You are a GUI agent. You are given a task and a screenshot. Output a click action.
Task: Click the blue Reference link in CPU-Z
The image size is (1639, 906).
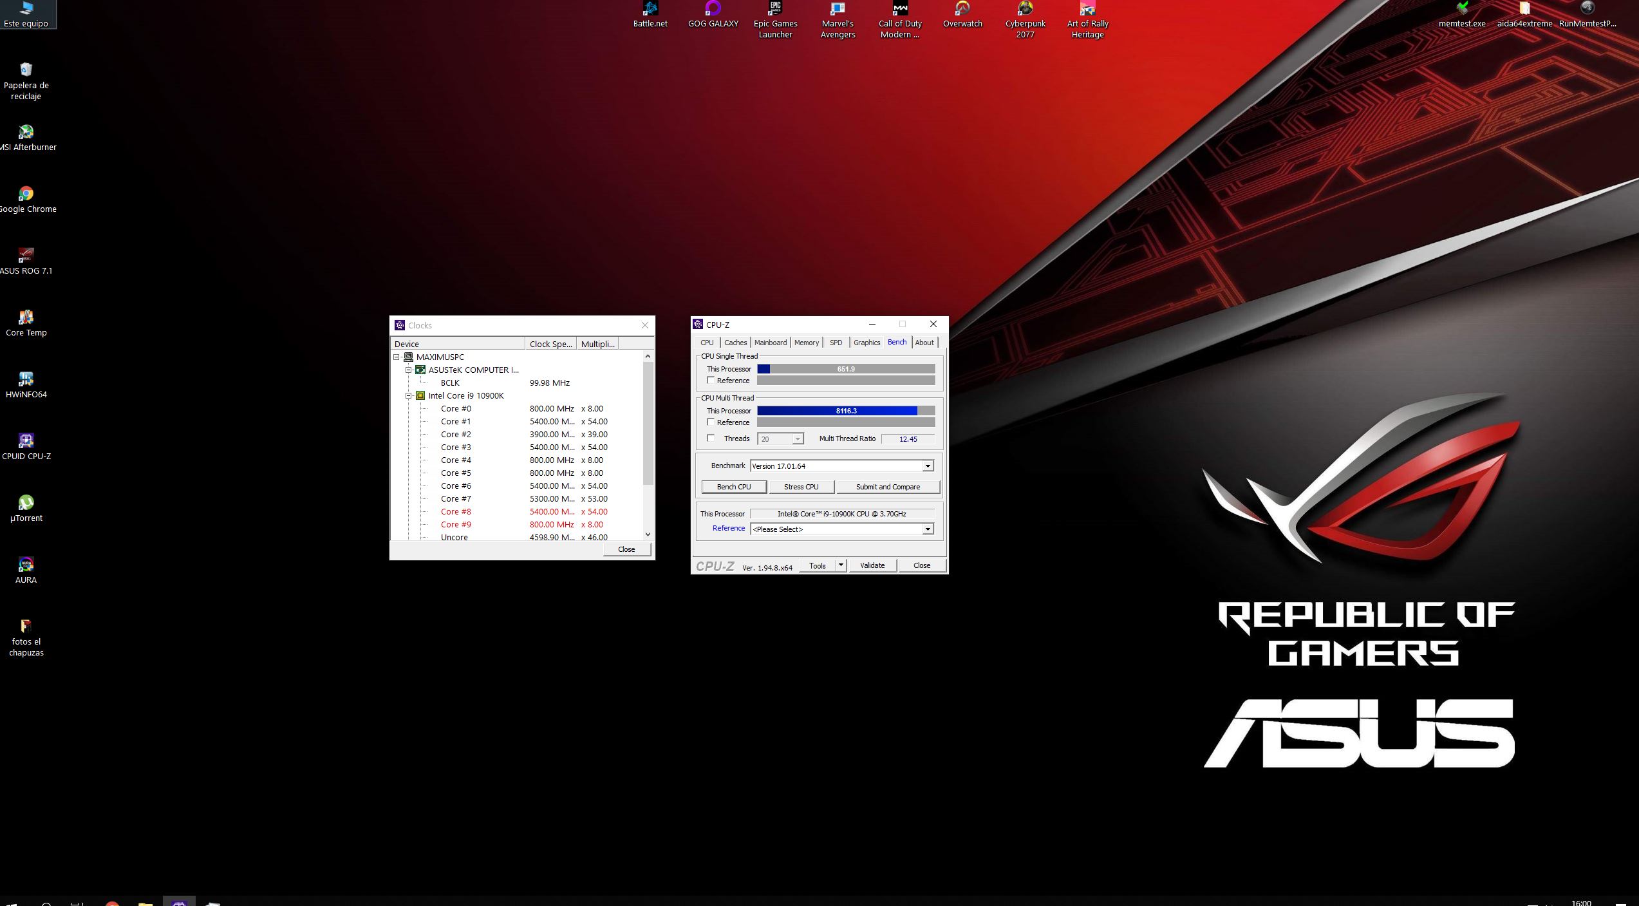pos(729,528)
